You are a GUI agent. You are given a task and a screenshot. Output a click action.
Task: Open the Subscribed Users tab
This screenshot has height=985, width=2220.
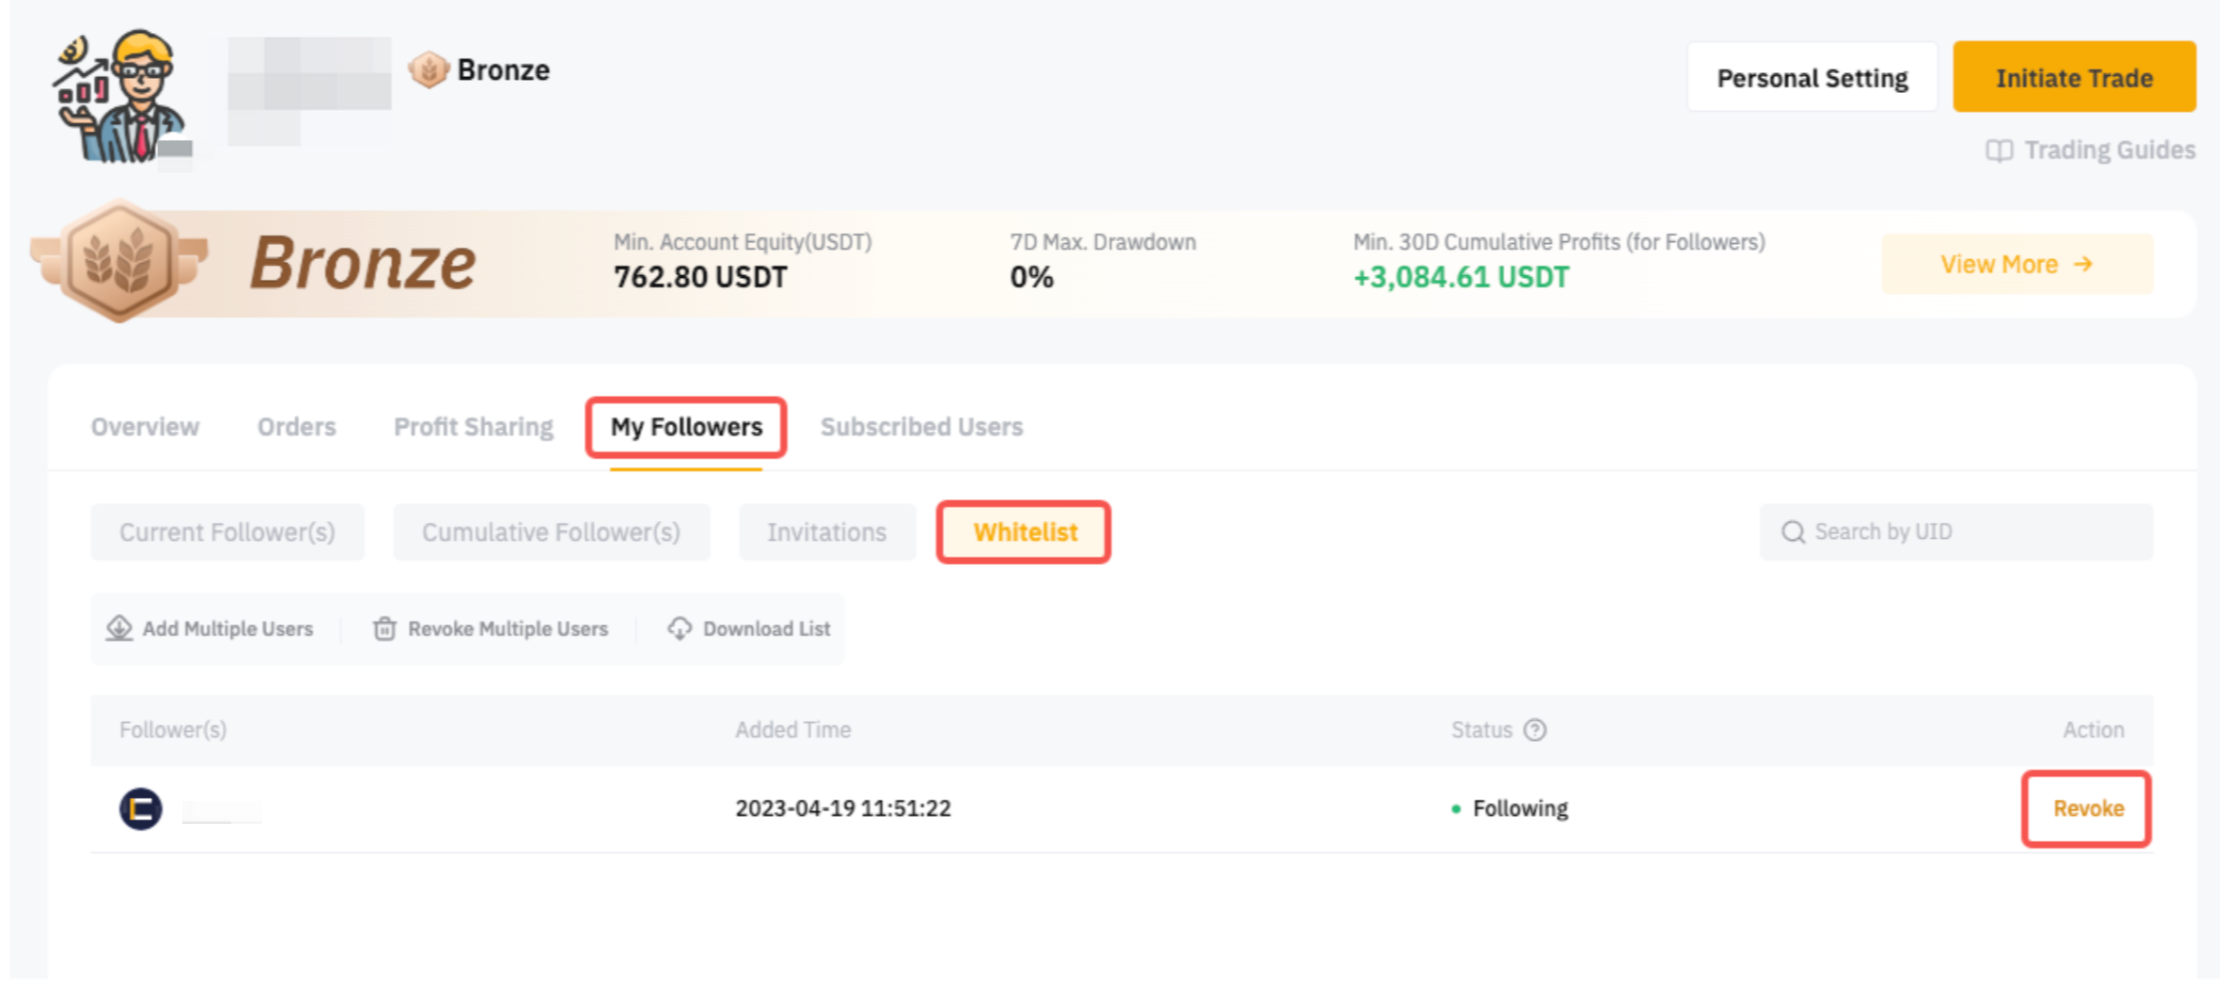pos(921,427)
